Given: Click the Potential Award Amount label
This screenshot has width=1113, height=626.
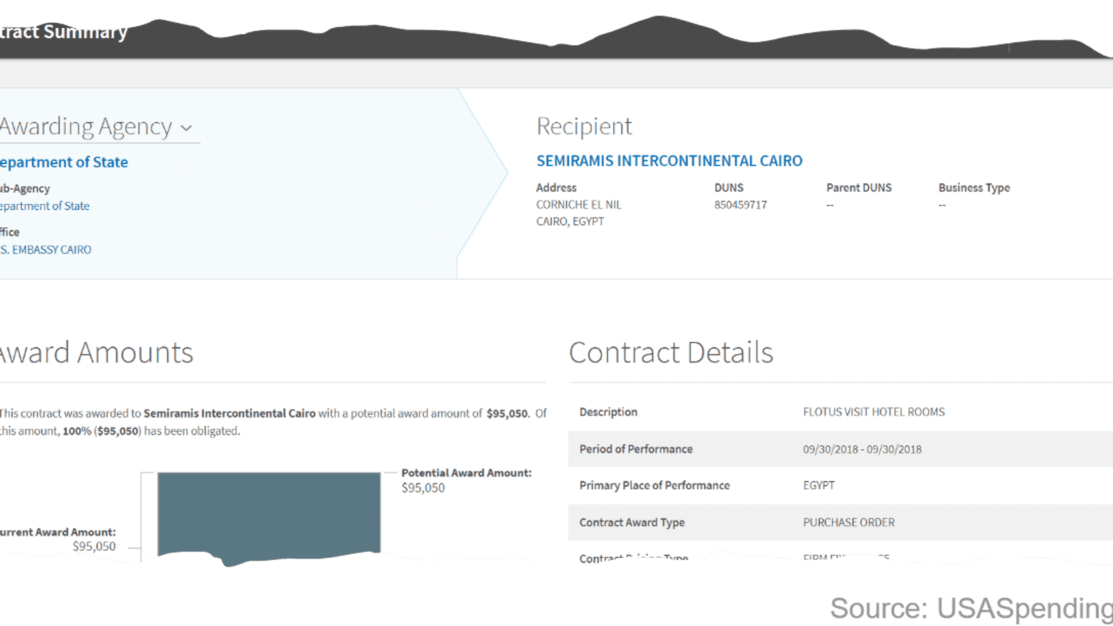Looking at the screenshot, I should coord(466,473).
